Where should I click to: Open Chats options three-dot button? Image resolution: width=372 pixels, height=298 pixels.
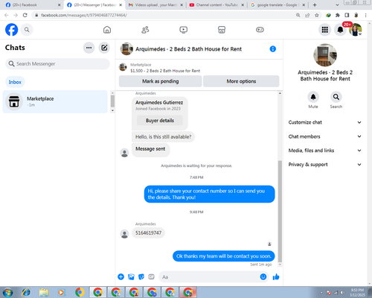coord(89,48)
